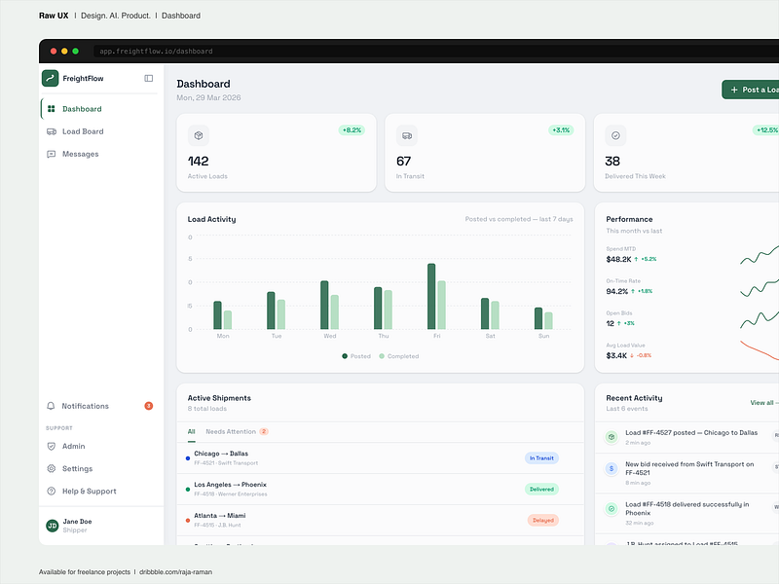Open Dashboard in the sidebar
Screen dimensions: 779x584
(99, 109)
